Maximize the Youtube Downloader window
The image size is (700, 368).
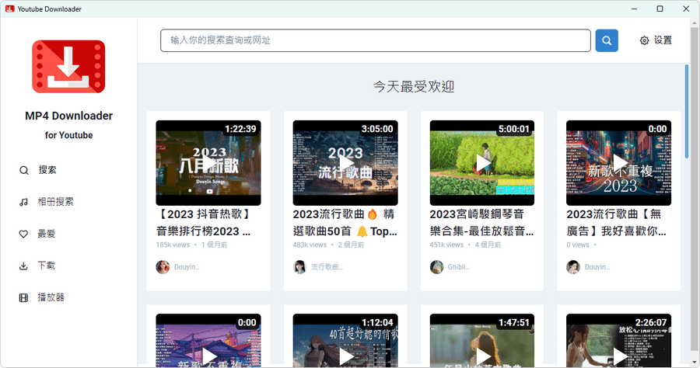[x=660, y=9]
